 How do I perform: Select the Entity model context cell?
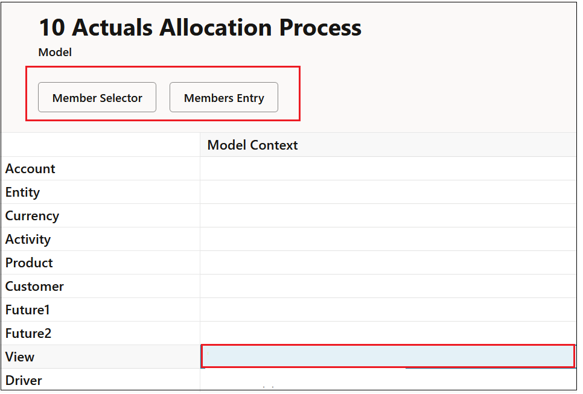tap(388, 192)
